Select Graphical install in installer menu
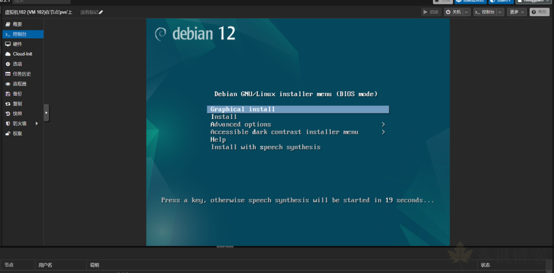 (x=298, y=110)
